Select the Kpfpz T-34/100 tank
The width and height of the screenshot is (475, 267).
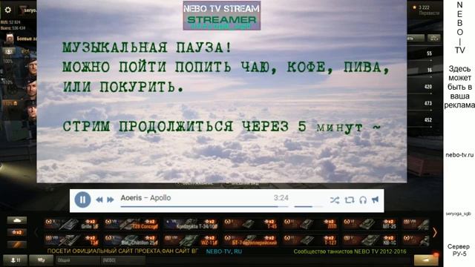[191, 224]
